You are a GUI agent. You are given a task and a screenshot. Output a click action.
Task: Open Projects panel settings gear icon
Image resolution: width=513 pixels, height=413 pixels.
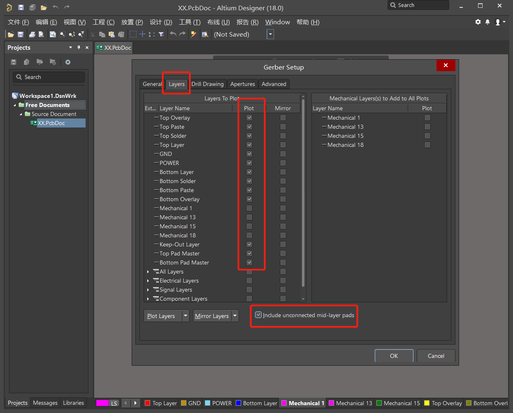pyautogui.click(x=68, y=62)
